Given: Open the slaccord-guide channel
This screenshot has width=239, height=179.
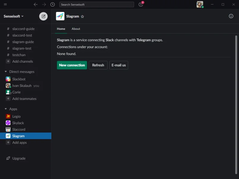Looking at the screenshot, I should [26, 29].
